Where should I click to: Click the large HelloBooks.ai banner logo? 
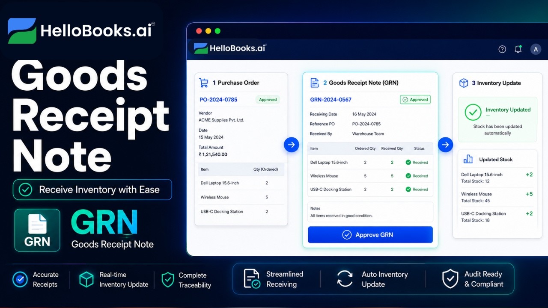[x=80, y=31]
